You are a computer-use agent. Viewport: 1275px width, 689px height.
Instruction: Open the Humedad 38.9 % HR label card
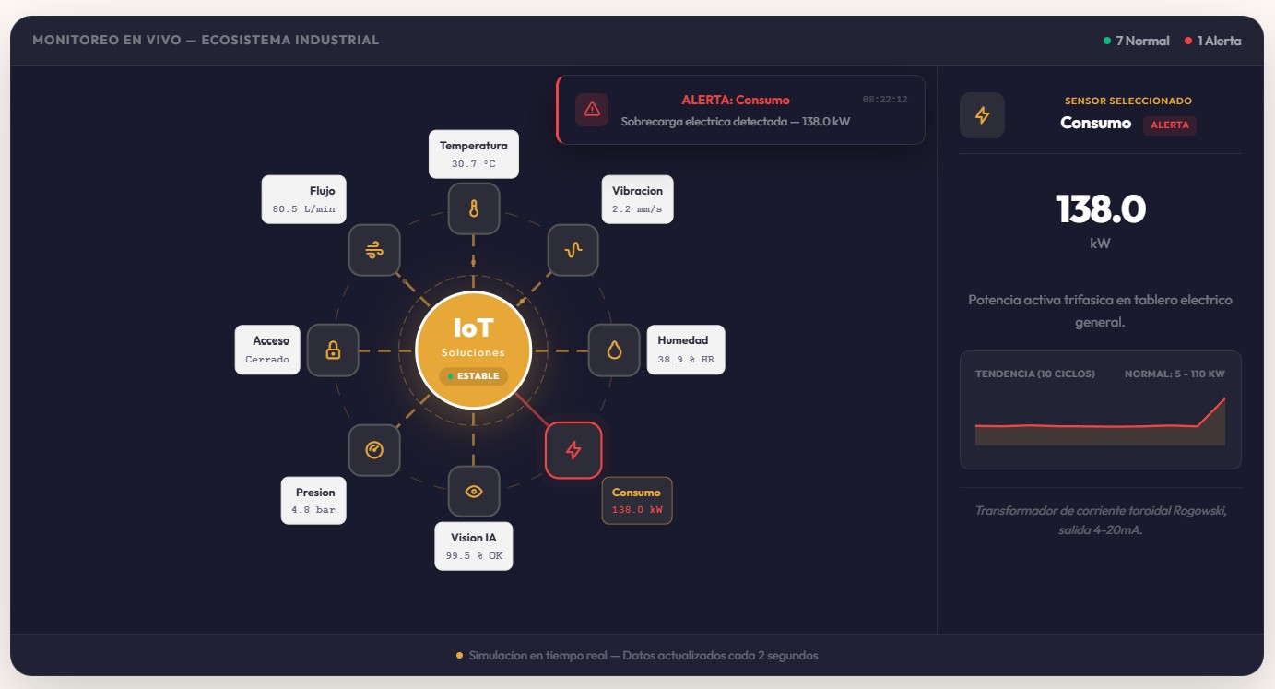pyautogui.click(x=685, y=350)
